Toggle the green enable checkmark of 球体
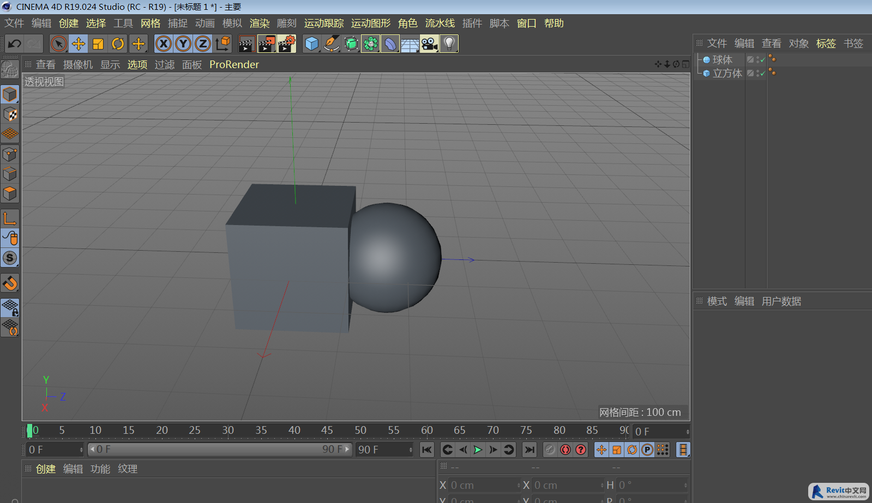The image size is (872, 503). 762,60
